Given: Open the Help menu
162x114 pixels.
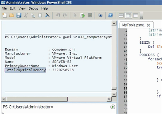Looking at the screenshot, I should coord(45,8).
